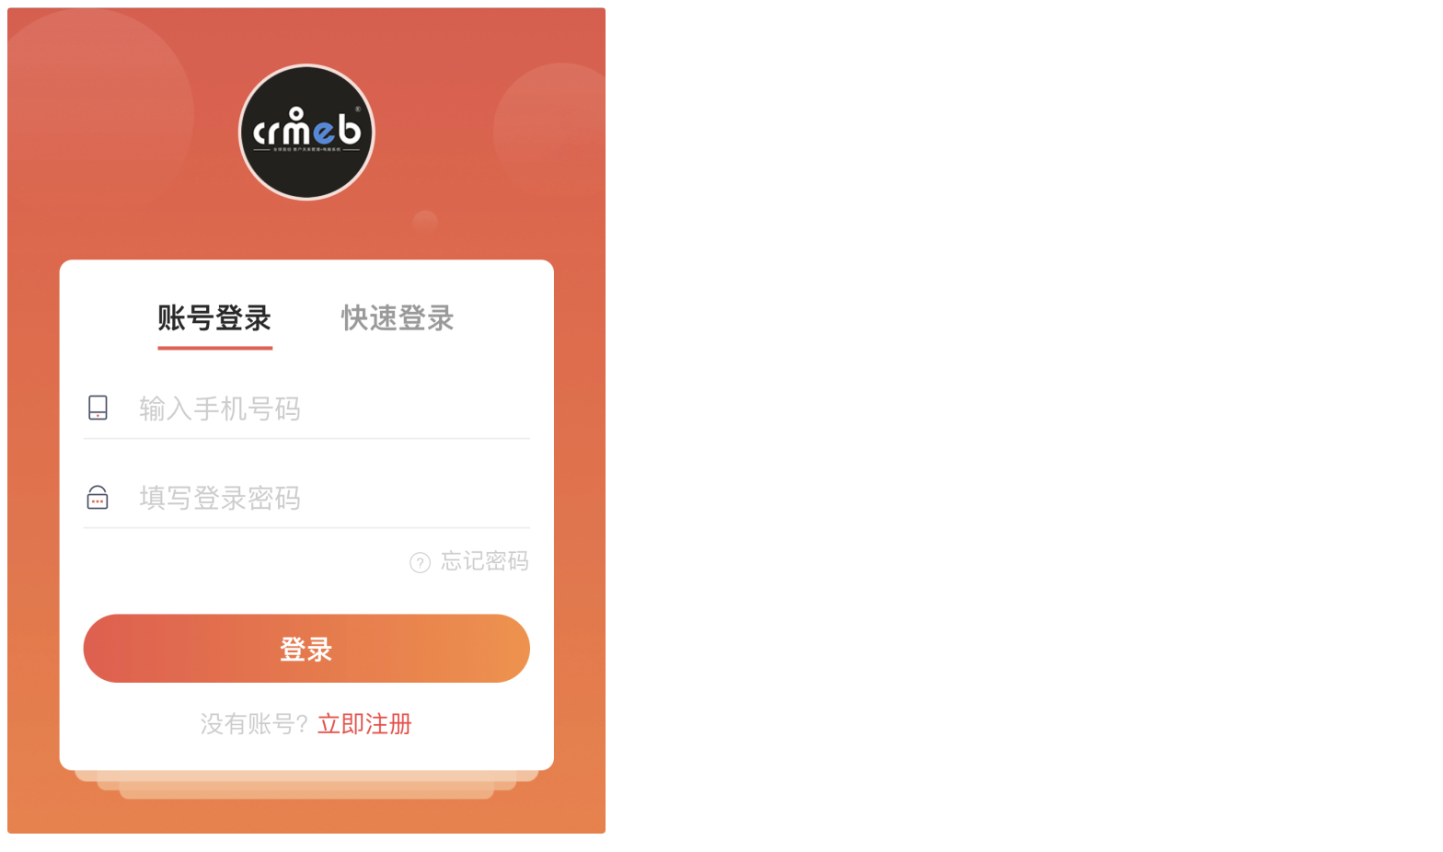The height and width of the screenshot is (852, 1443).
Task: Select the 账号登录 tab
Action: click(214, 318)
